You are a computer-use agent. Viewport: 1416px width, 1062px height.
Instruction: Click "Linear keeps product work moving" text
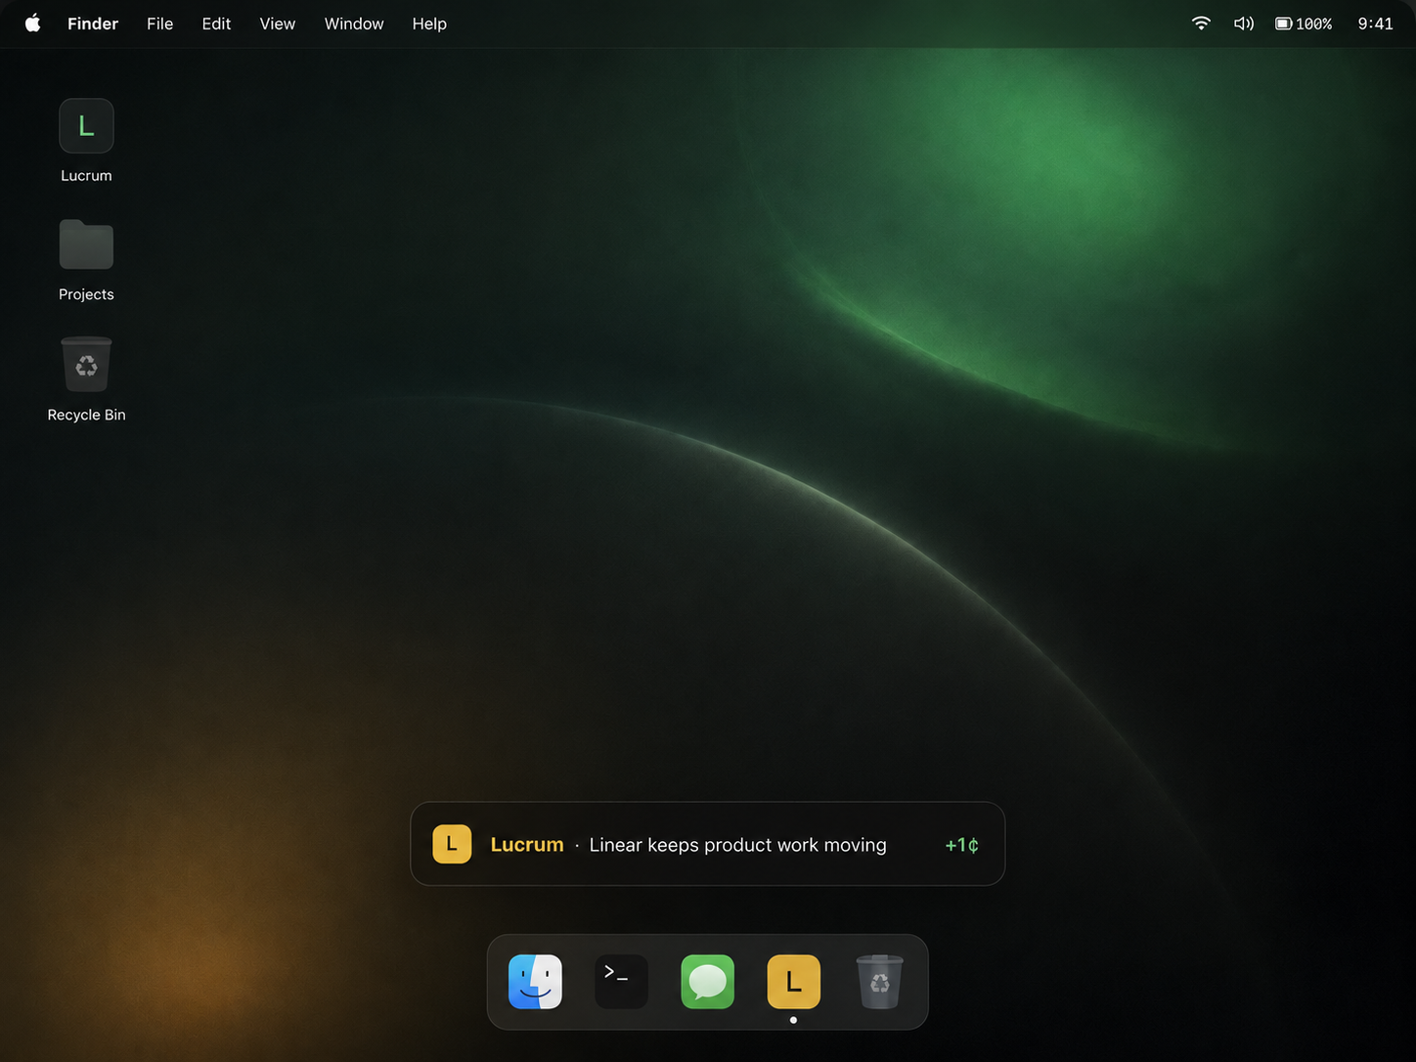point(738,845)
